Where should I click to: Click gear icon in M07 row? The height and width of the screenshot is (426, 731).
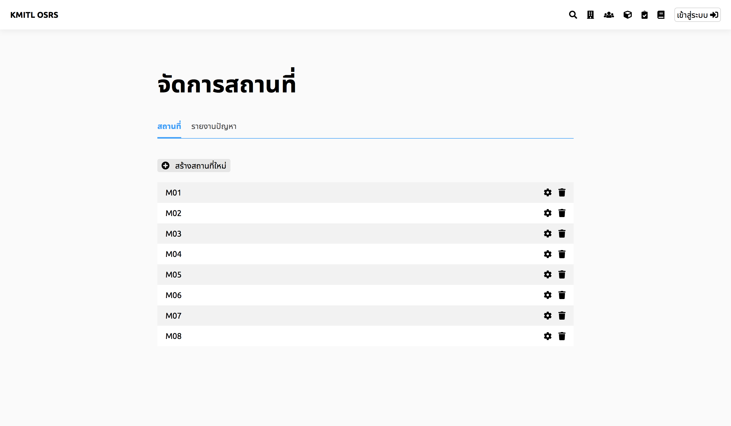(x=547, y=315)
